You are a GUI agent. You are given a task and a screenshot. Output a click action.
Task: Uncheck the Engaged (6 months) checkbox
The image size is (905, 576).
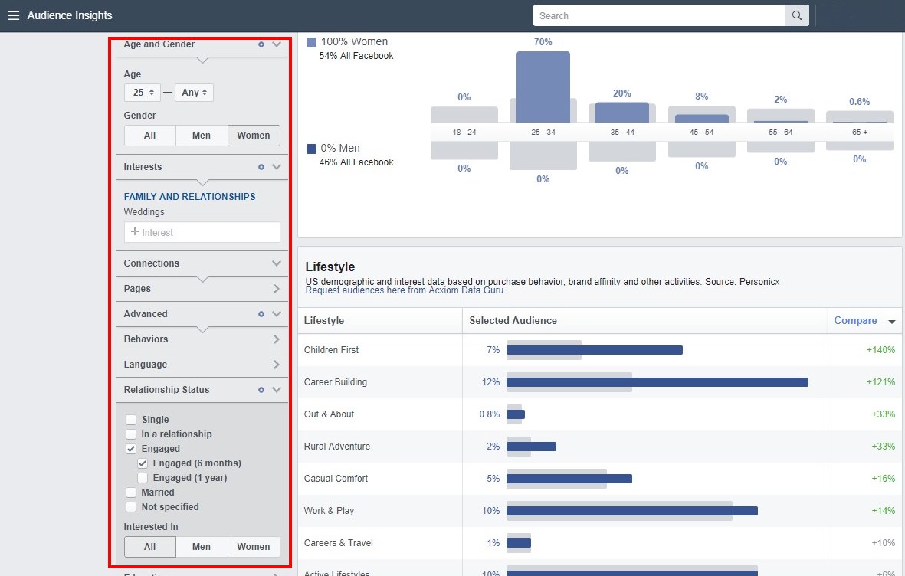point(143,463)
